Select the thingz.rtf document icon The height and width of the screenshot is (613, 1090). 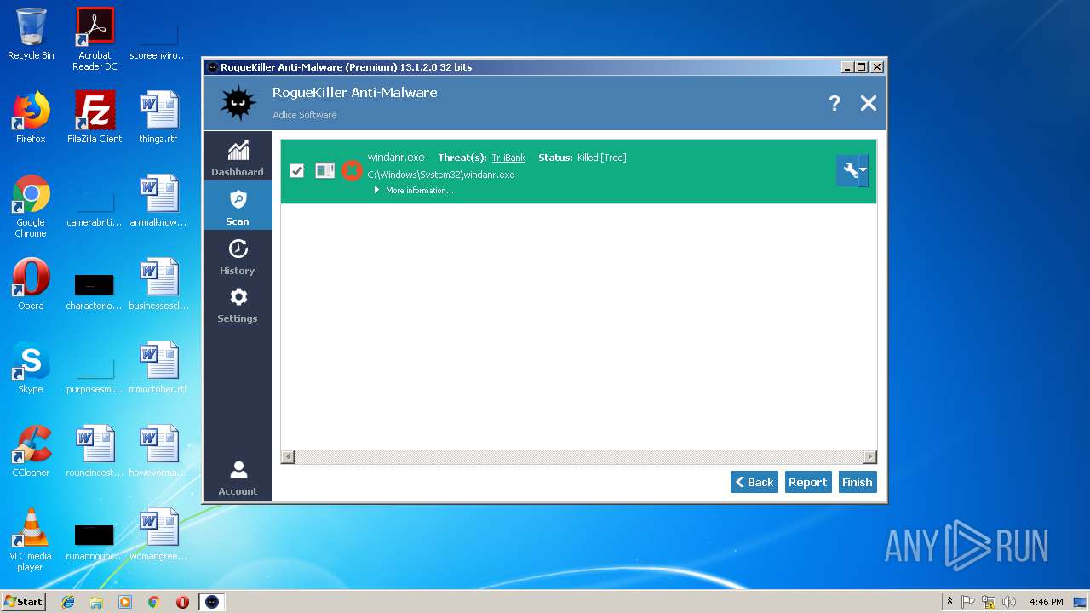pos(158,117)
